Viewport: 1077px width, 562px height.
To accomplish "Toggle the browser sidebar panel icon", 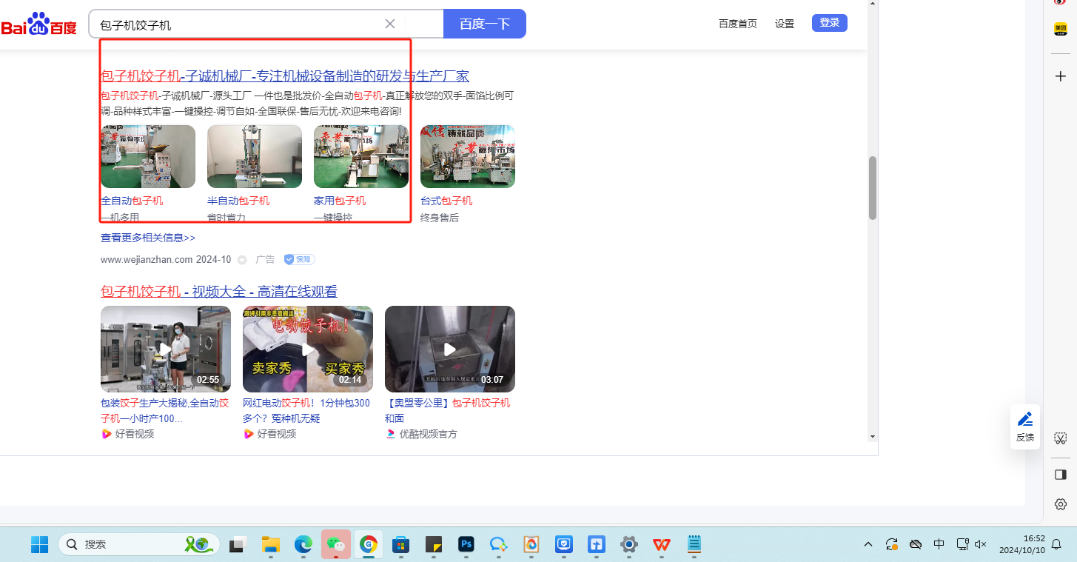I will (x=1061, y=474).
